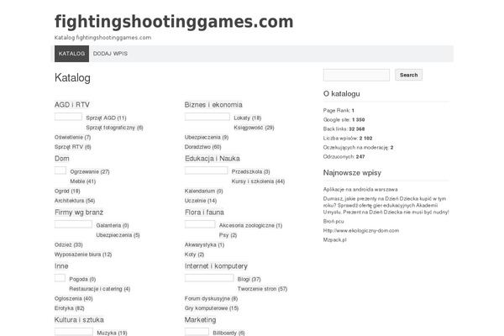This screenshot has width=504, height=336.
Task: Click the Odrzuconych: 247 statistic
Action: (x=344, y=156)
